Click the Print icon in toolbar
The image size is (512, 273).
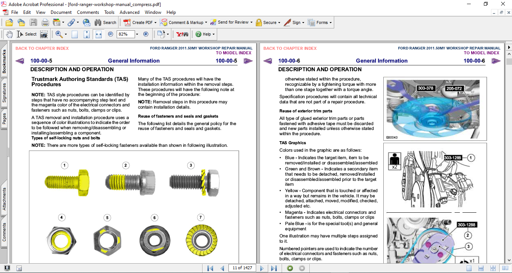tap(45, 22)
